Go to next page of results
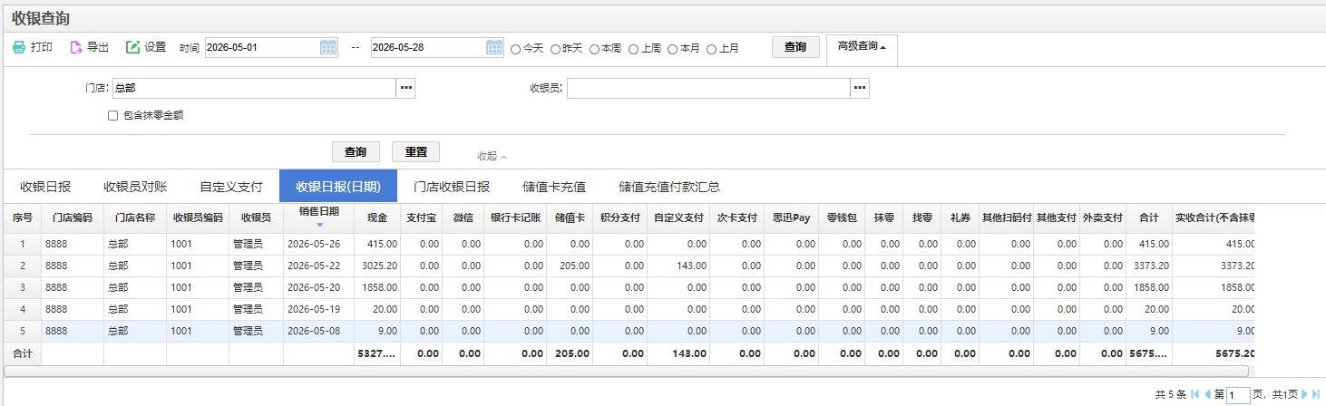The height and width of the screenshot is (406, 1326). [1304, 394]
